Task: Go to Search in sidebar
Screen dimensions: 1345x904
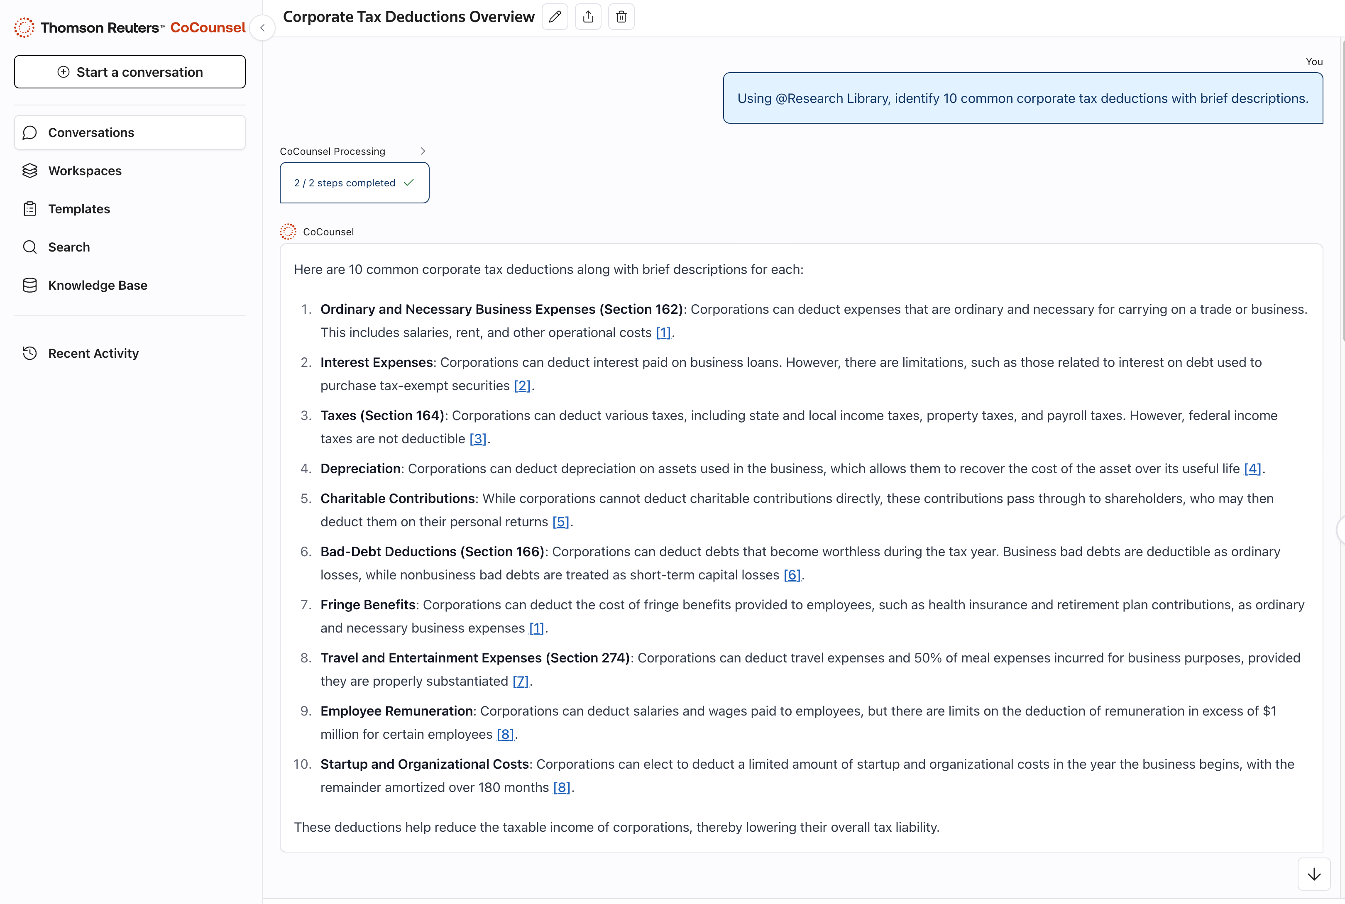Action: (68, 247)
